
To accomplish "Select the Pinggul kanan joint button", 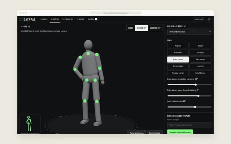I will click(178, 73).
